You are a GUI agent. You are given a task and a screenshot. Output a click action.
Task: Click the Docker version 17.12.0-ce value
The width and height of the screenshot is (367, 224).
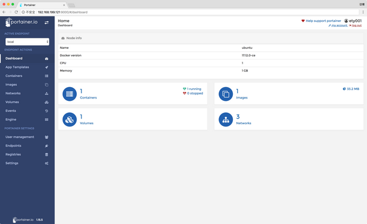click(x=248, y=56)
